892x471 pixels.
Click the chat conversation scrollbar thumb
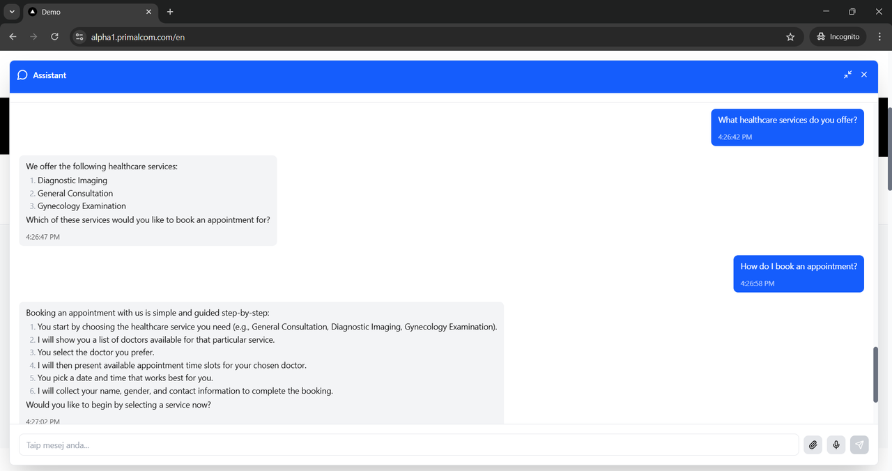pos(876,374)
